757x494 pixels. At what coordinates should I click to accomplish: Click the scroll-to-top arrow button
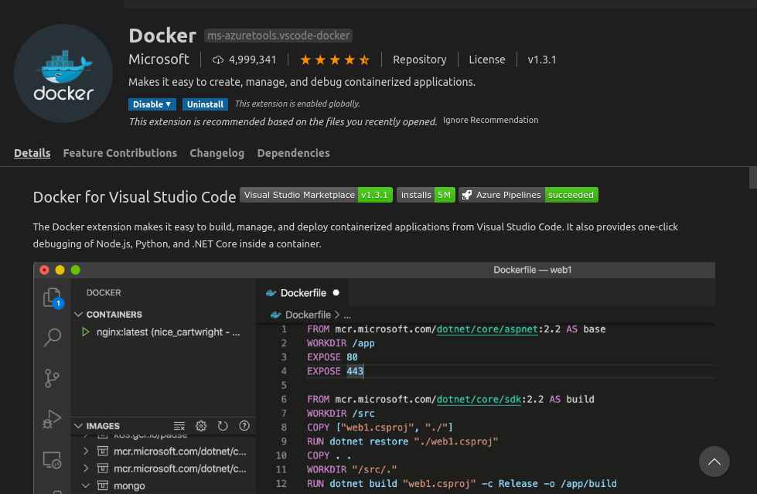pos(714,462)
